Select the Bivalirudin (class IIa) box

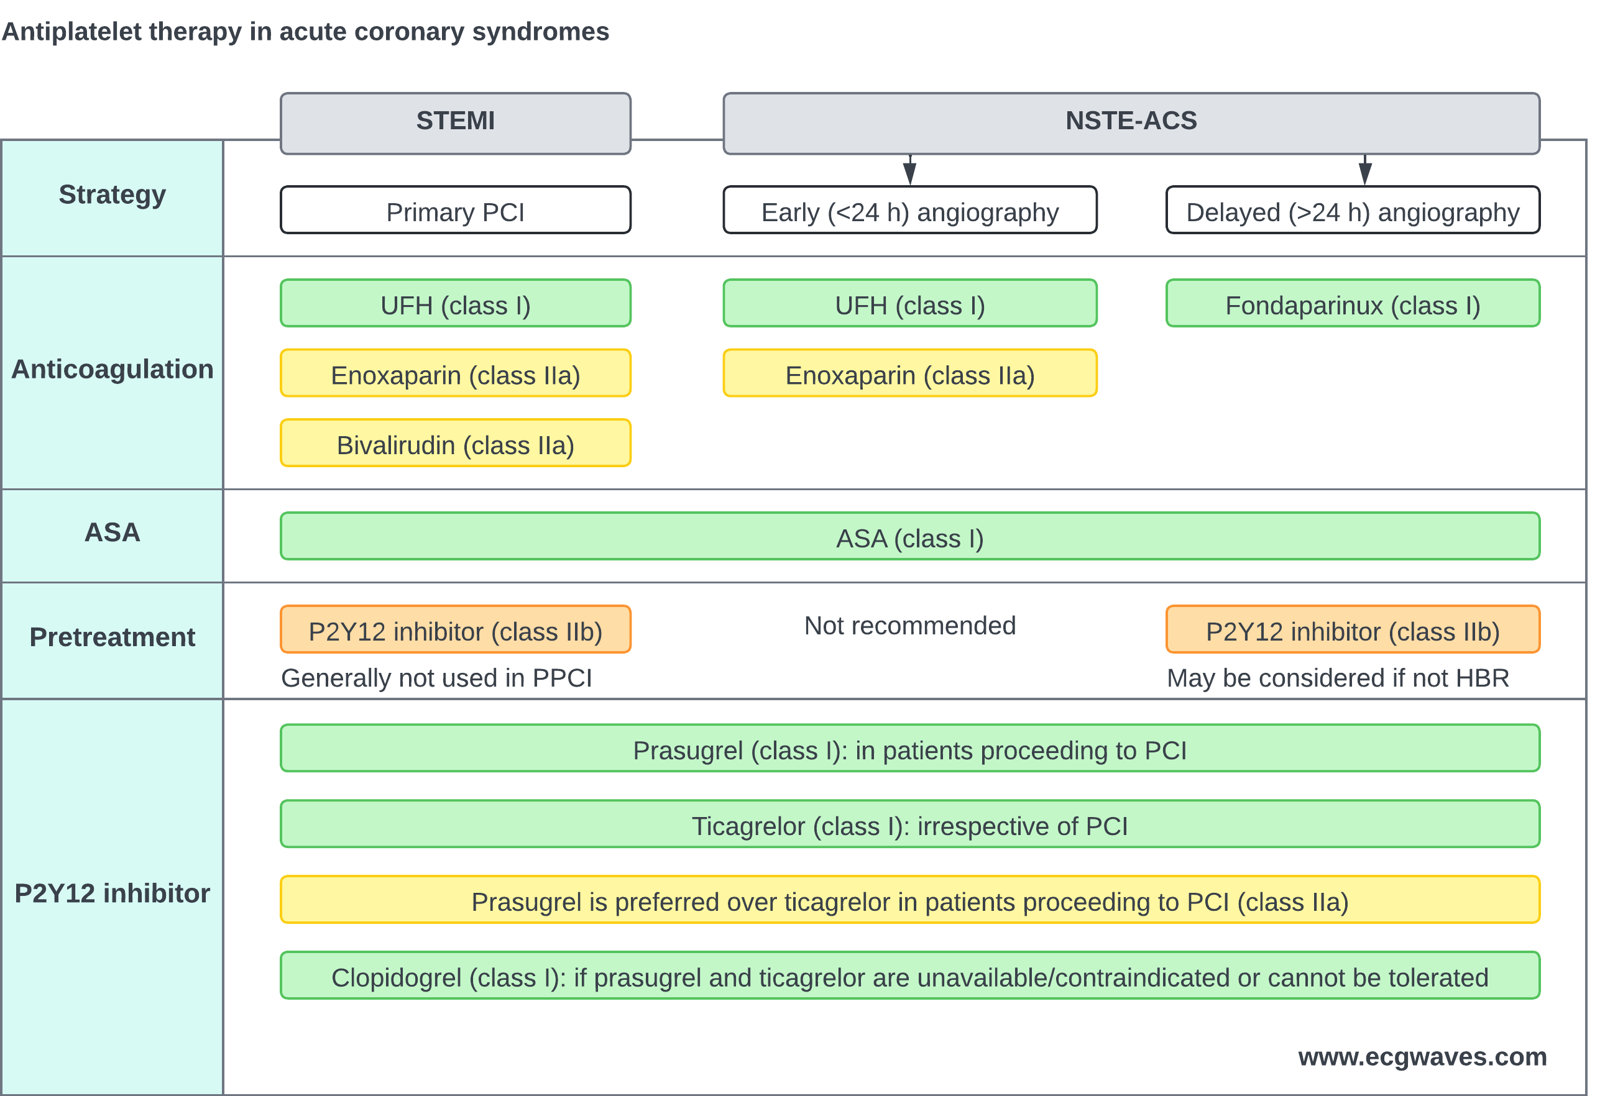455,442
